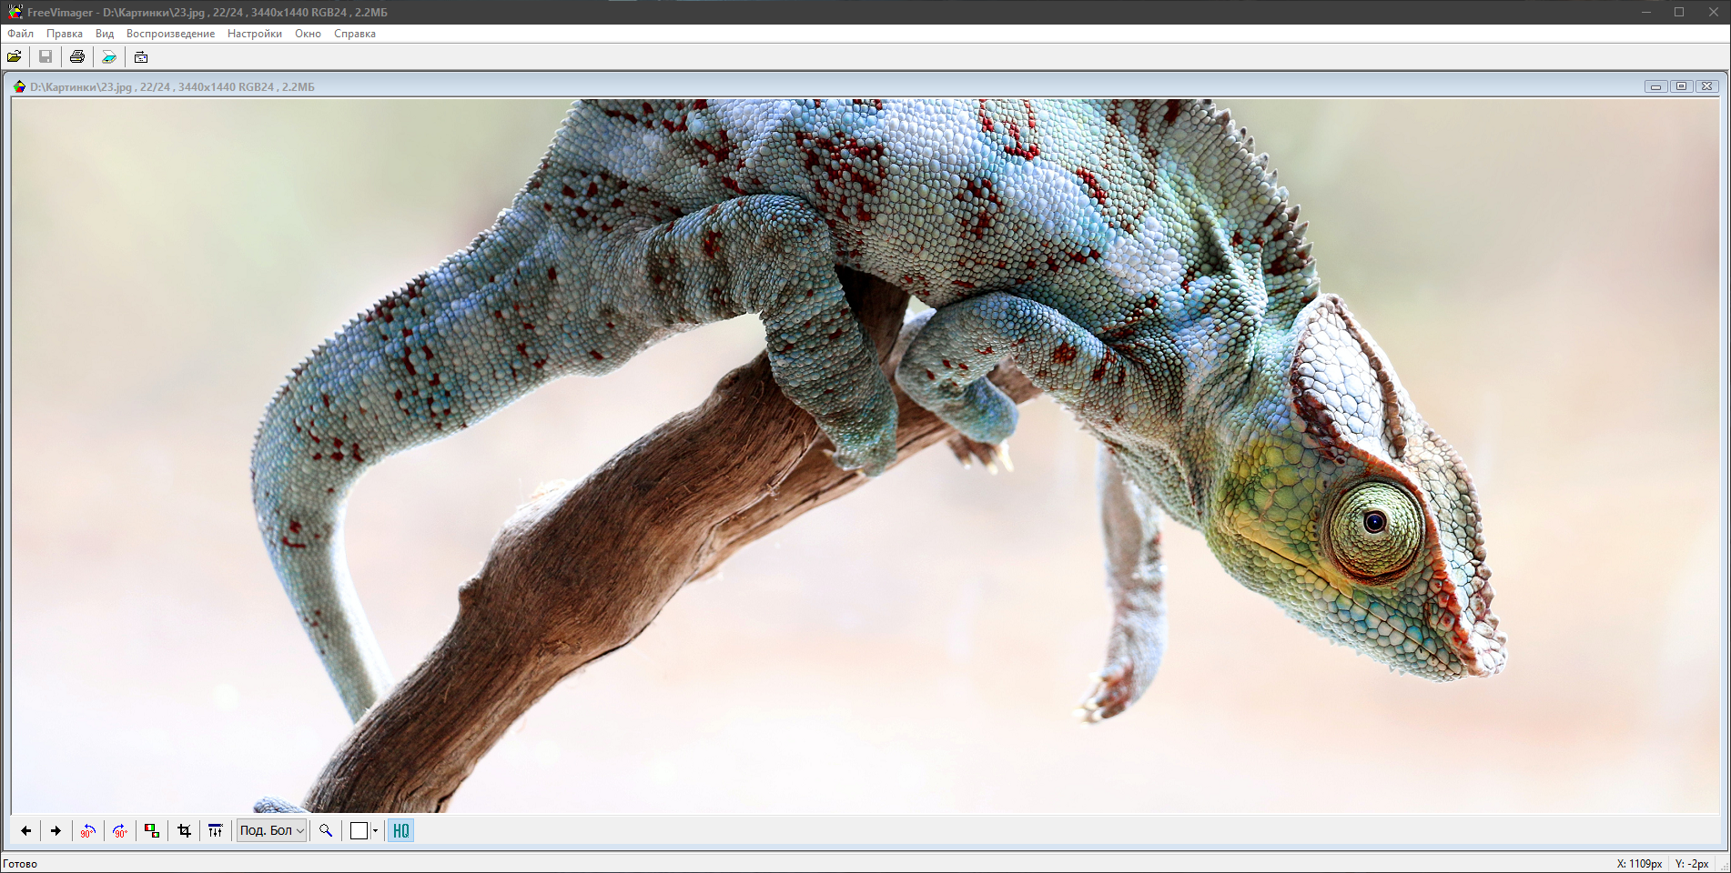Image resolution: width=1731 pixels, height=873 pixels.
Task: Open the Воспроизведение menu
Action: click(170, 34)
